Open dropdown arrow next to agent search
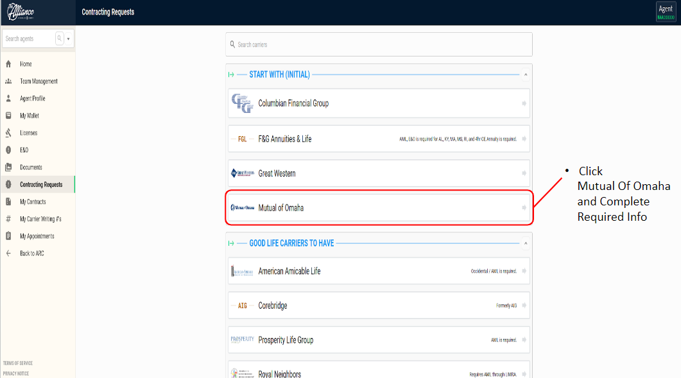 (69, 39)
